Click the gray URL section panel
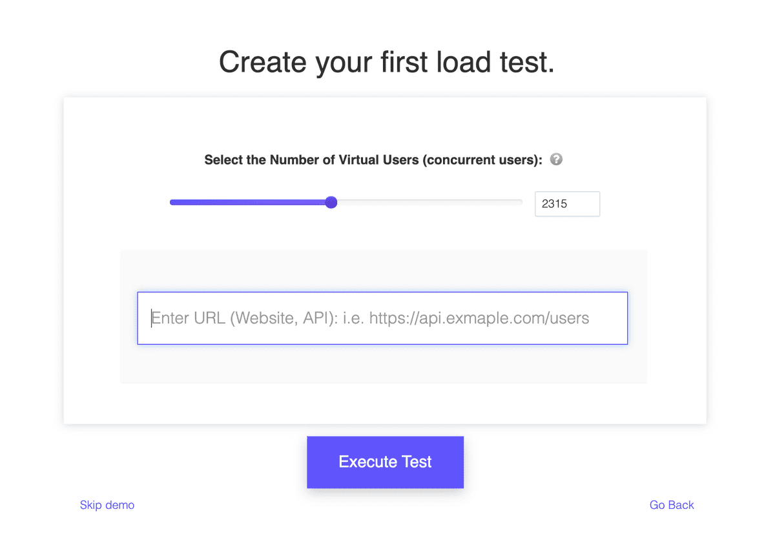Viewport: 775px width, 536px height. pos(382,368)
